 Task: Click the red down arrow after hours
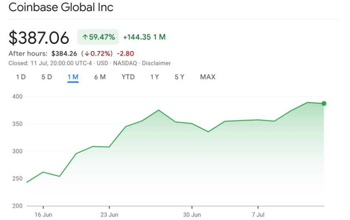87,53
